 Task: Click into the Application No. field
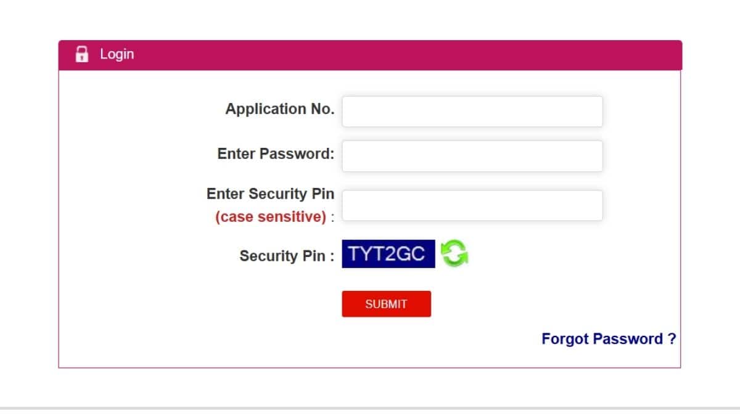pyautogui.click(x=472, y=112)
